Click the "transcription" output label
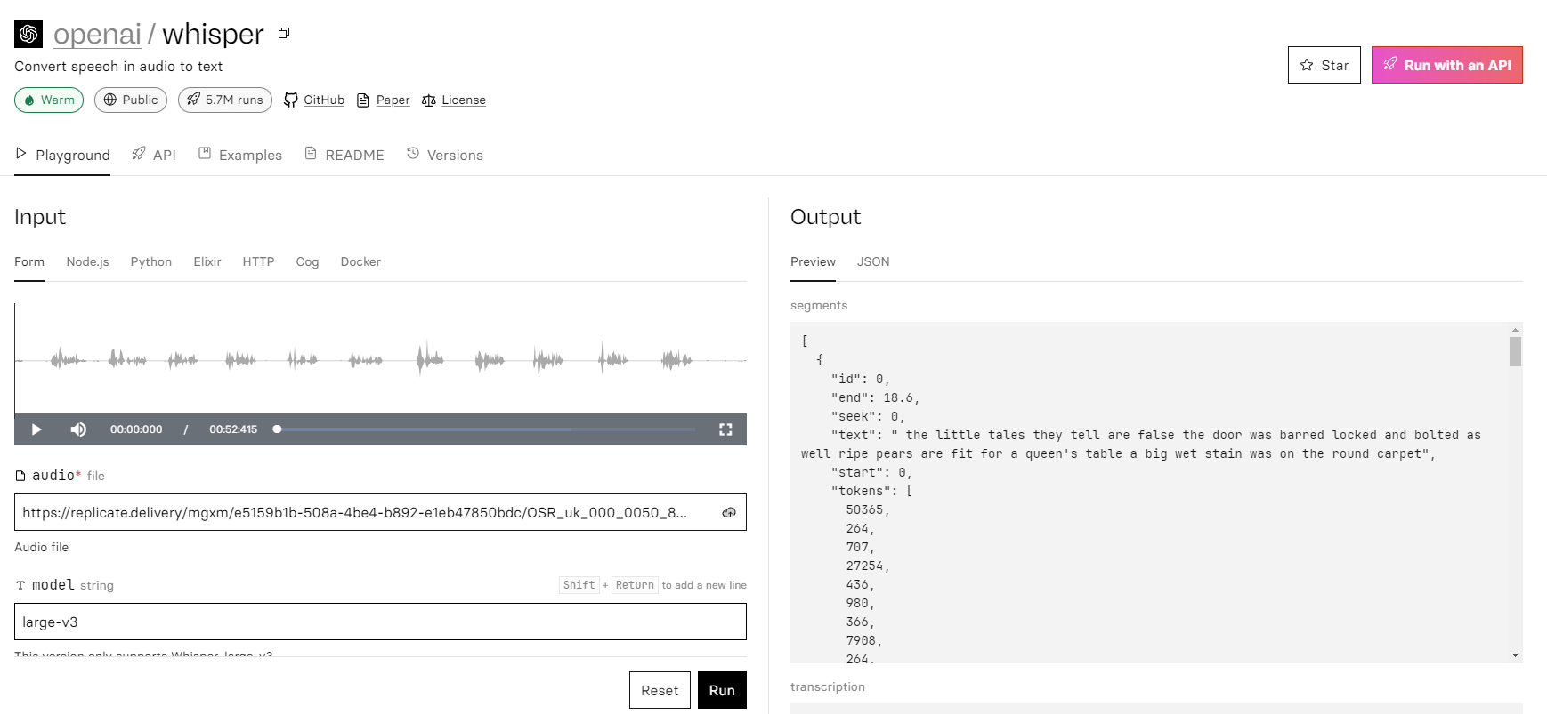1547x714 pixels. [828, 686]
